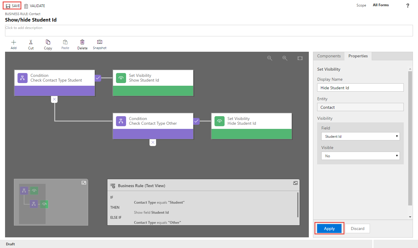The height and width of the screenshot is (248, 418).
Task: Click 'Contact Type equals "Other"' text
Action: 158,223
